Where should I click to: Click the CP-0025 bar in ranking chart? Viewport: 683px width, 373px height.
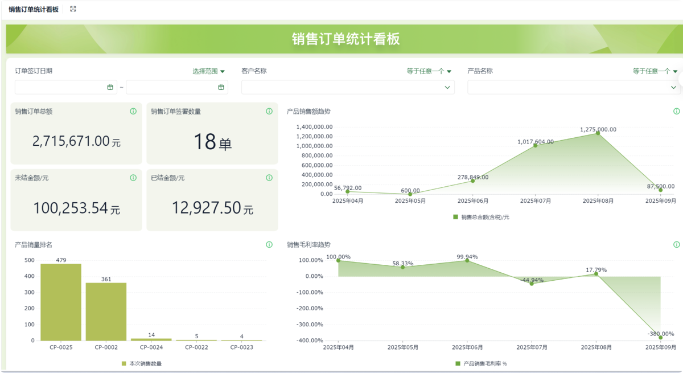coord(61,302)
